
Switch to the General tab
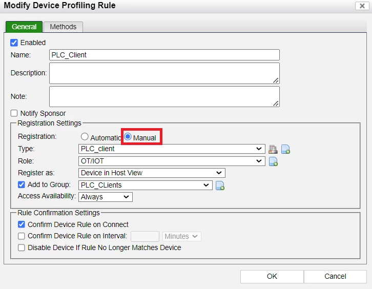tap(24, 27)
